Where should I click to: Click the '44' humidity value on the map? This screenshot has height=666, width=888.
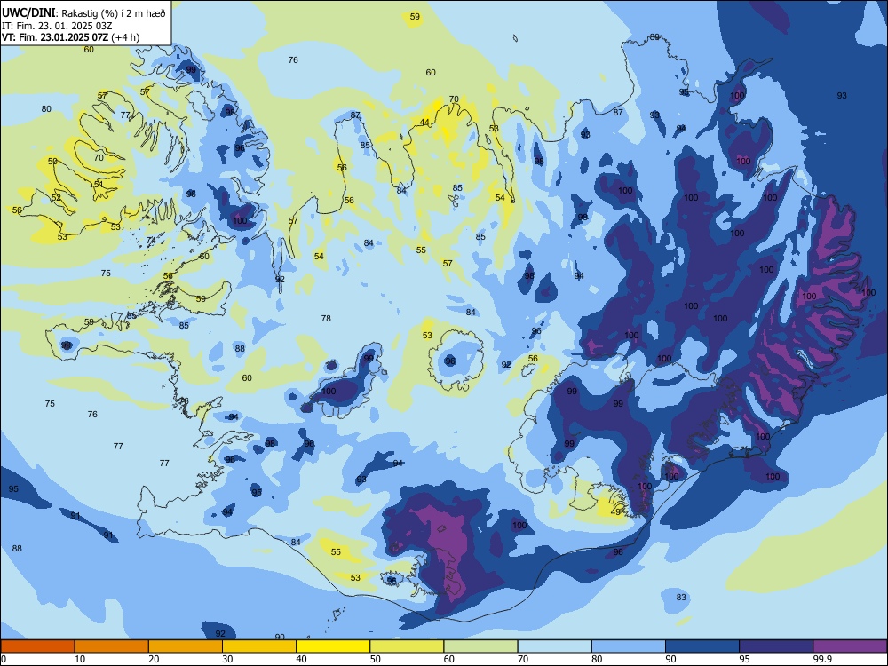(x=424, y=123)
